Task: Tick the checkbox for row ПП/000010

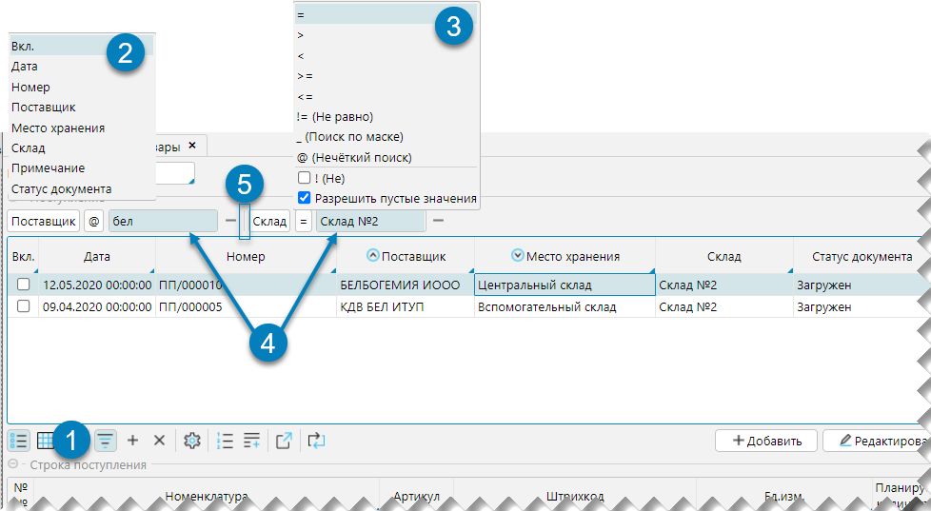Action: point(24,285)
